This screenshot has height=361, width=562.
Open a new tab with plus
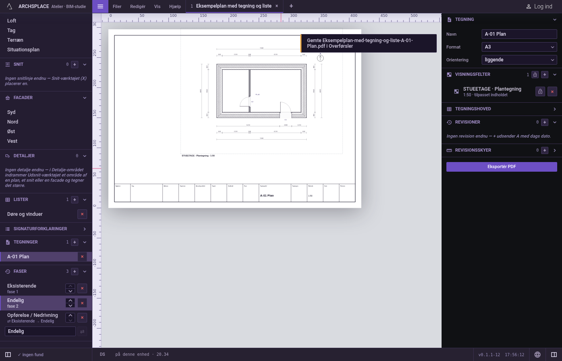point(291,6)
